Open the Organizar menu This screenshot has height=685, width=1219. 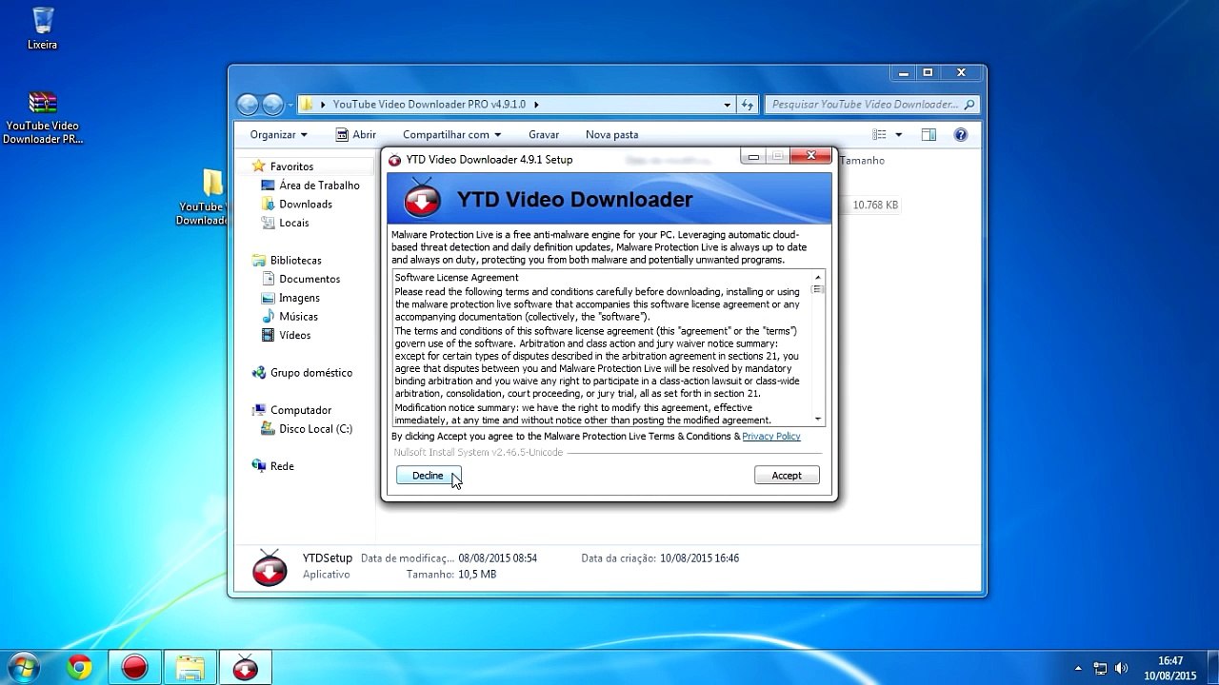278,135
